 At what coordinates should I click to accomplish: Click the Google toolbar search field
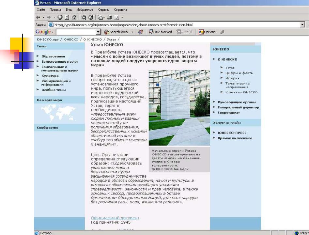click(x=76, y=32)
